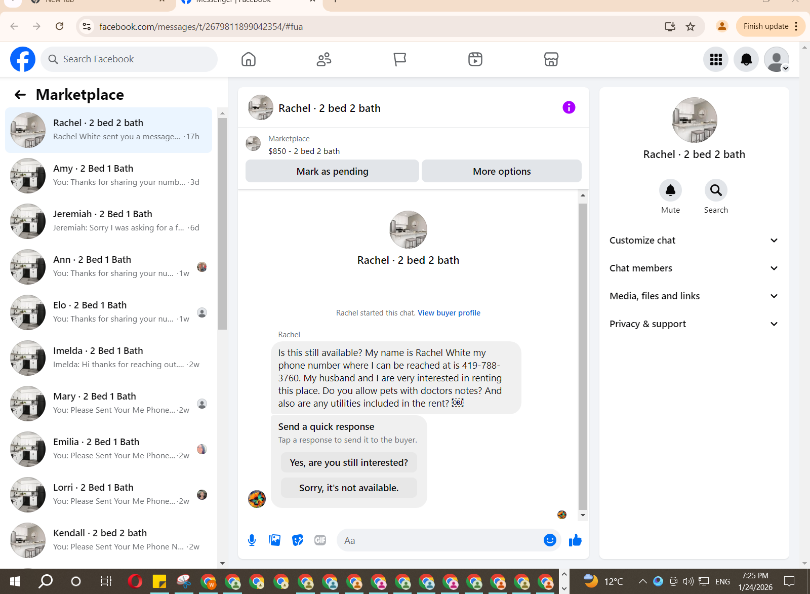Open the Reels video icon
This screenshot has width=810, height=594.
[x=475, y=59]
